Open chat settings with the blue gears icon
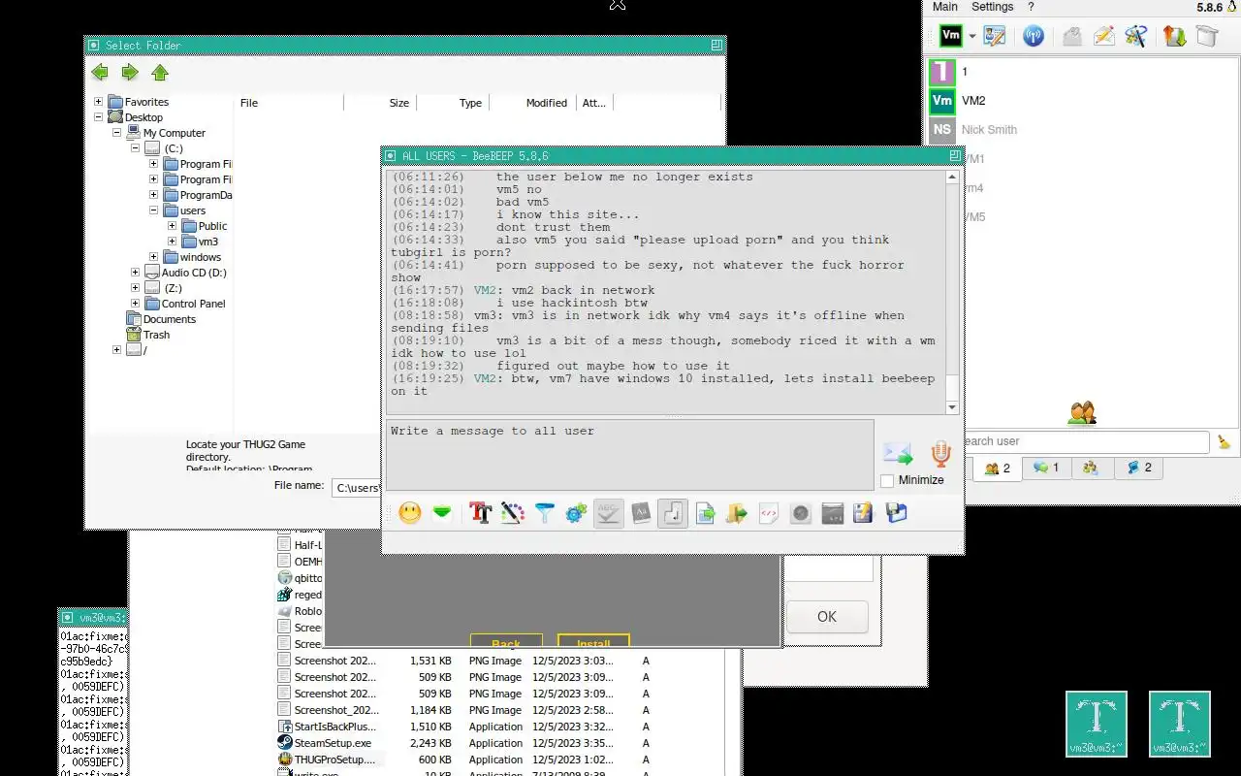The width and height of the screenshot is (1241, 776). click(576, 513)
